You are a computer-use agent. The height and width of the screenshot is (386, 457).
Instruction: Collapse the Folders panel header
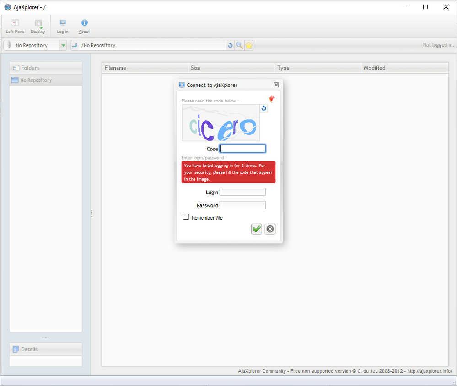tap(46, 68)
